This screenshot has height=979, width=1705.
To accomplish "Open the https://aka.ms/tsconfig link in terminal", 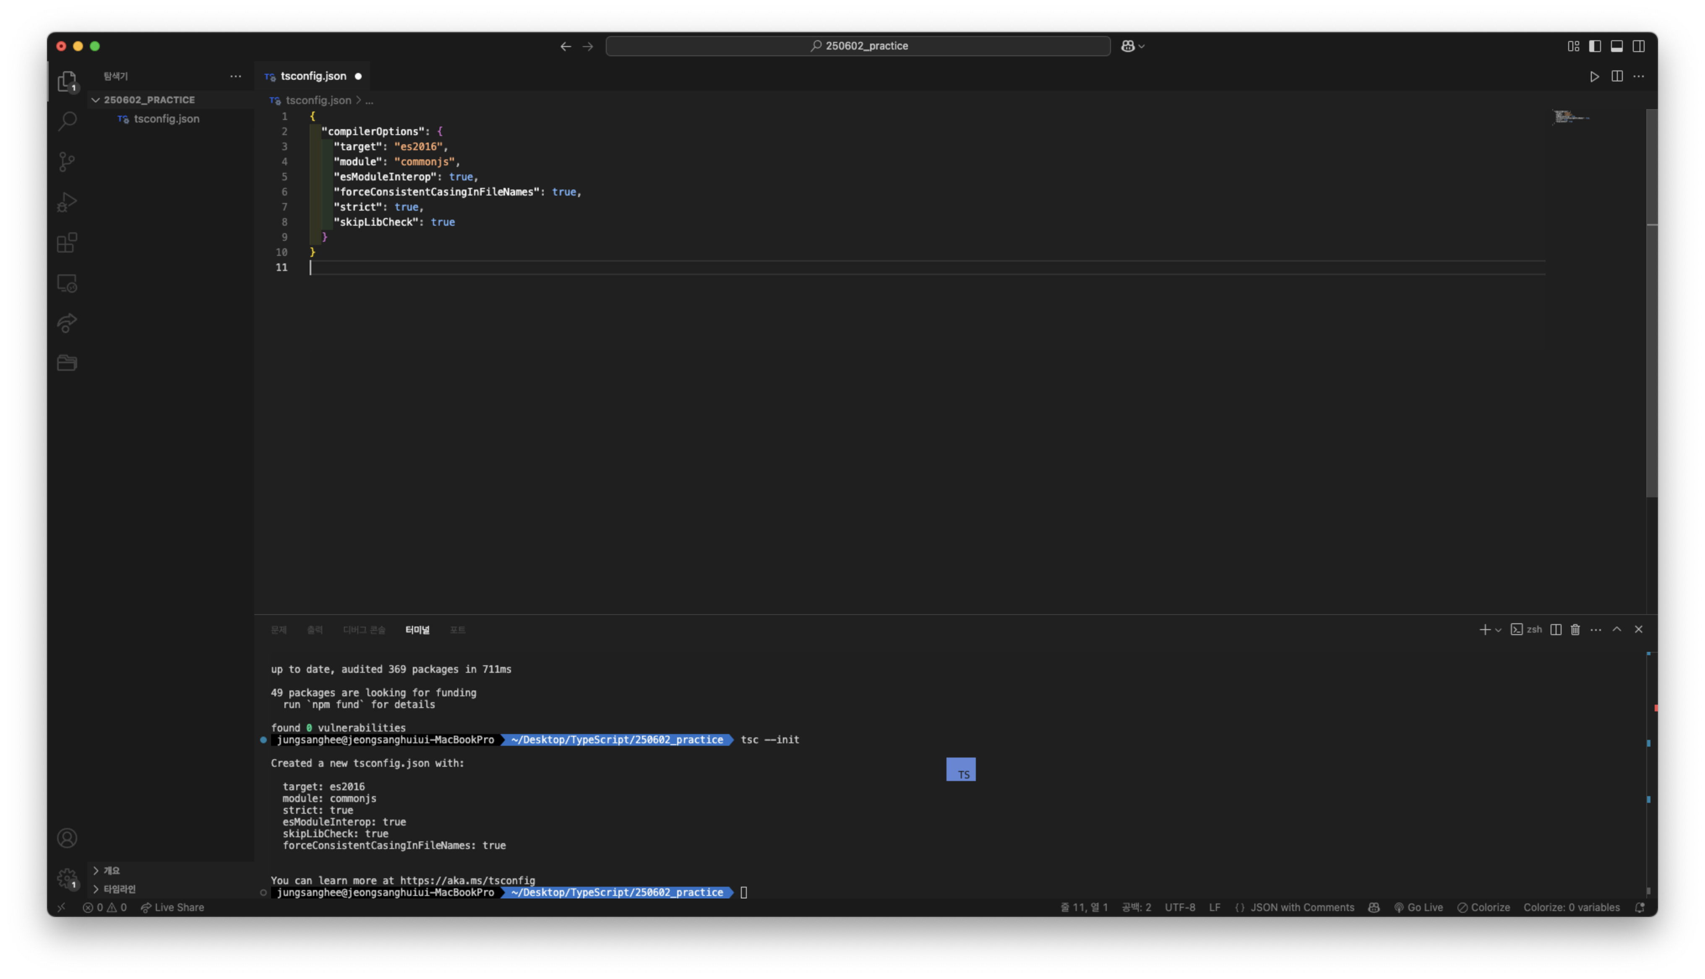I will (x=467, y=880).
